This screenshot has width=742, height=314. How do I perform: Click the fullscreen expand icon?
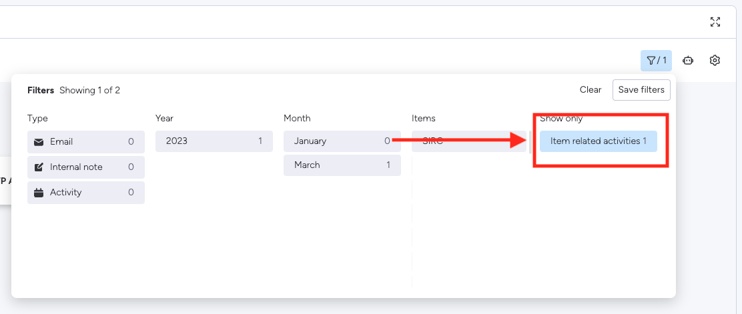pyautogui.click(x=715, y=22)
